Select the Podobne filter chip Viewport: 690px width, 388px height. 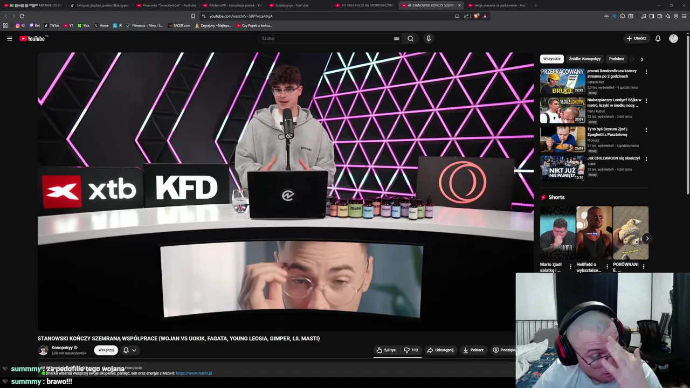click(x=616, y=59)
